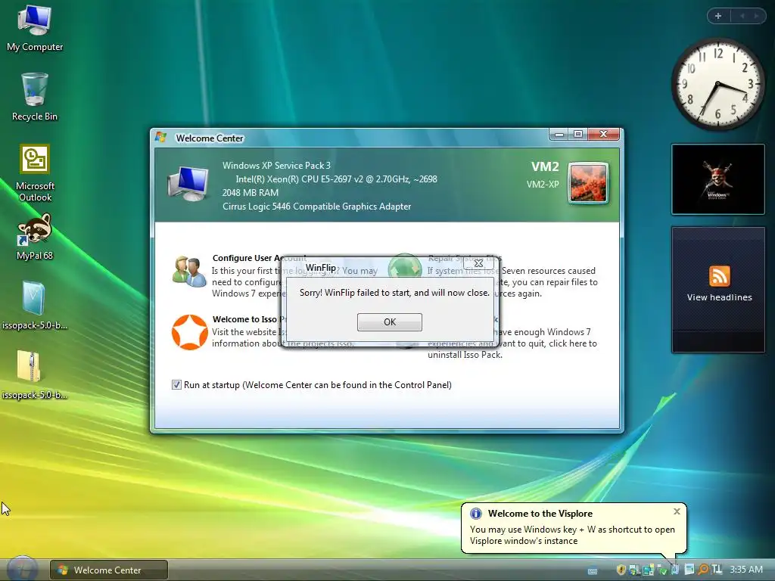Click the VM2 user account picture
Image resolution: width=775 pixels, height=581 pixels.
(587, 183)
